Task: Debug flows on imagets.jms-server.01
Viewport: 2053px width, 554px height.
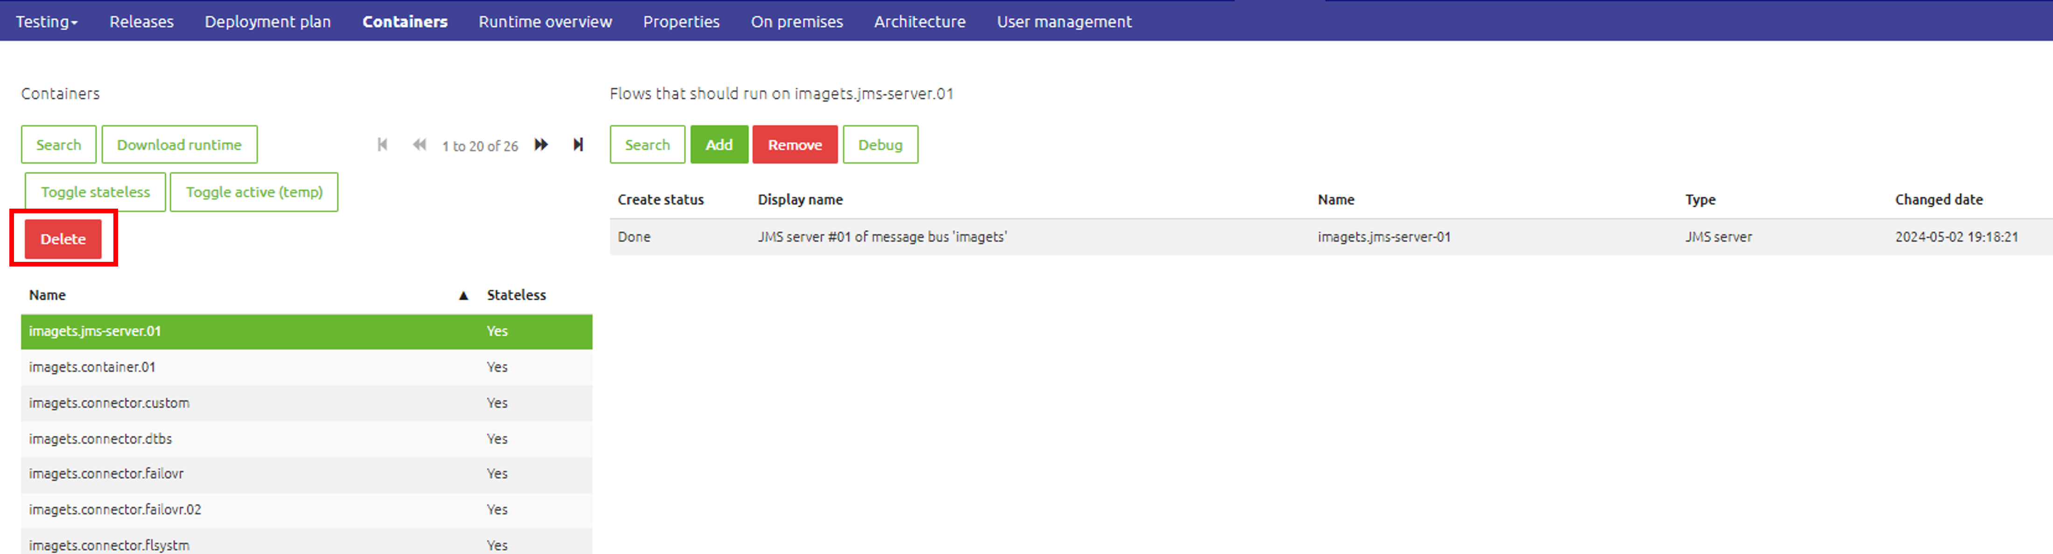Action: pyautogui.click(x=880, y=144)
